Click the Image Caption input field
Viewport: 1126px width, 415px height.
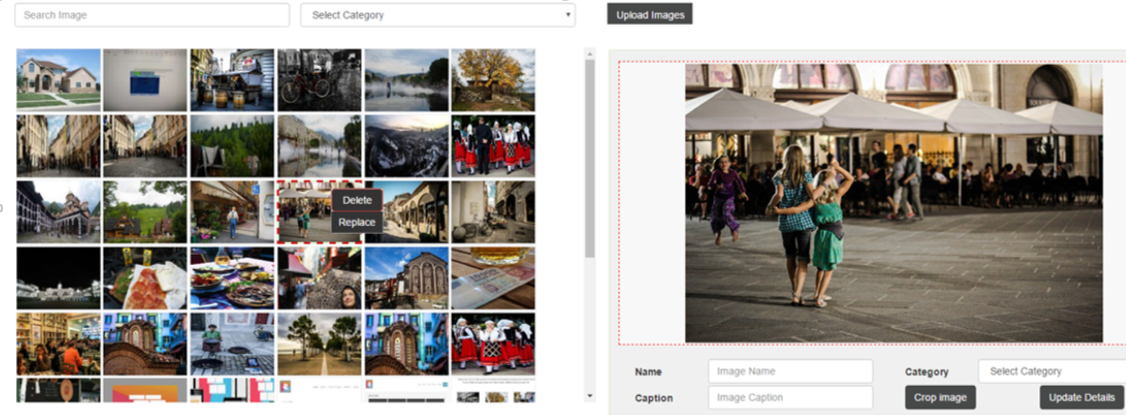pos(790,398)
